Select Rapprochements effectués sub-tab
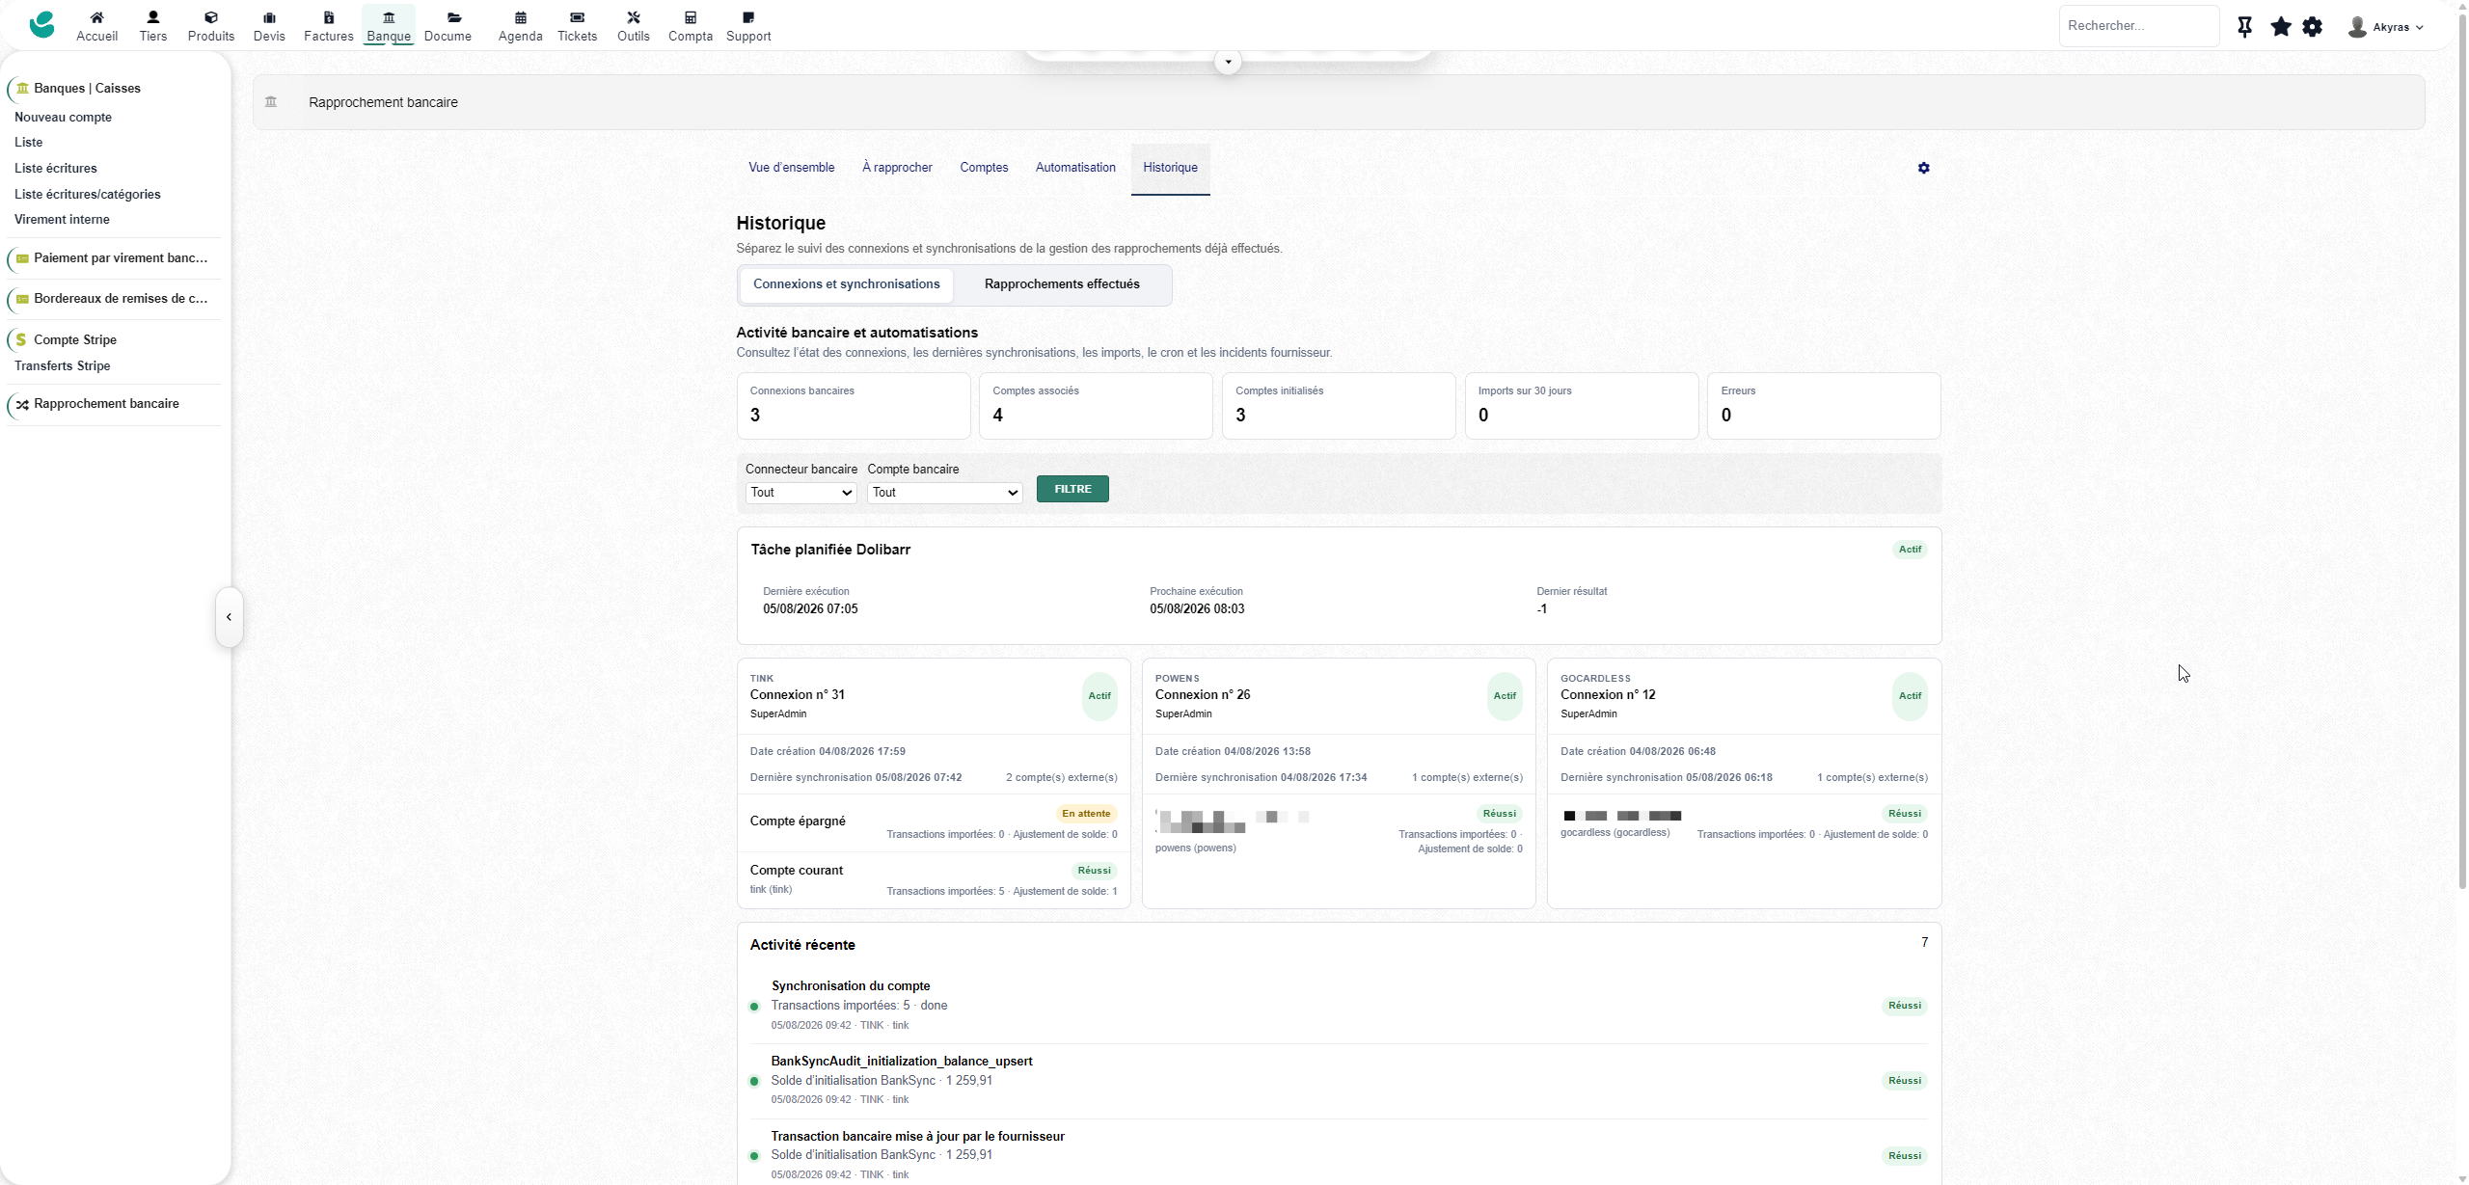Viewport: 2469px width, 1185px height. 1062,284
